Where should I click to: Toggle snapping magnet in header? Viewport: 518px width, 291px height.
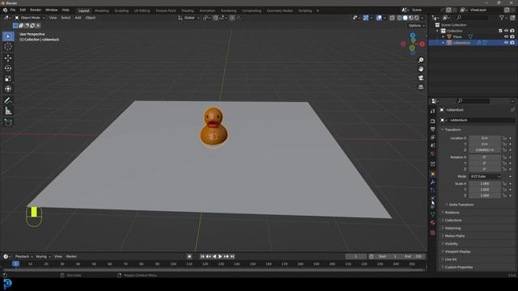215,18
